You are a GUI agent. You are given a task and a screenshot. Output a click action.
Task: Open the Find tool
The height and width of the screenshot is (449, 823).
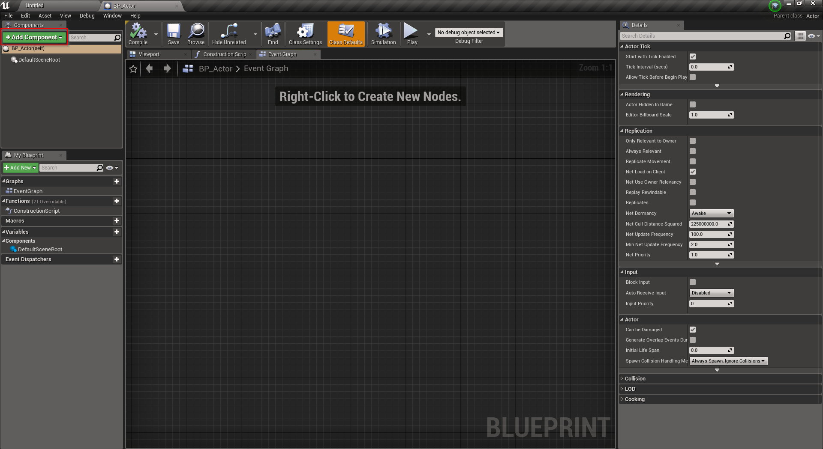coord(273,34)
